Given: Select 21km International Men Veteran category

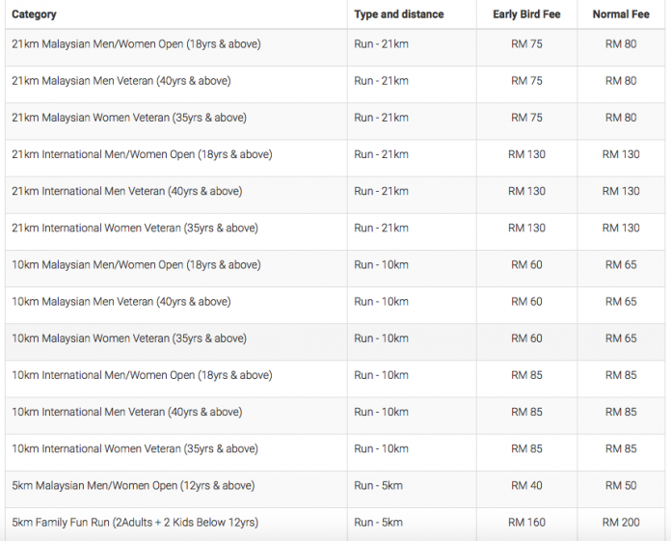Looking at the screenshot, I should pyautogui.click(x=126, y=191).
